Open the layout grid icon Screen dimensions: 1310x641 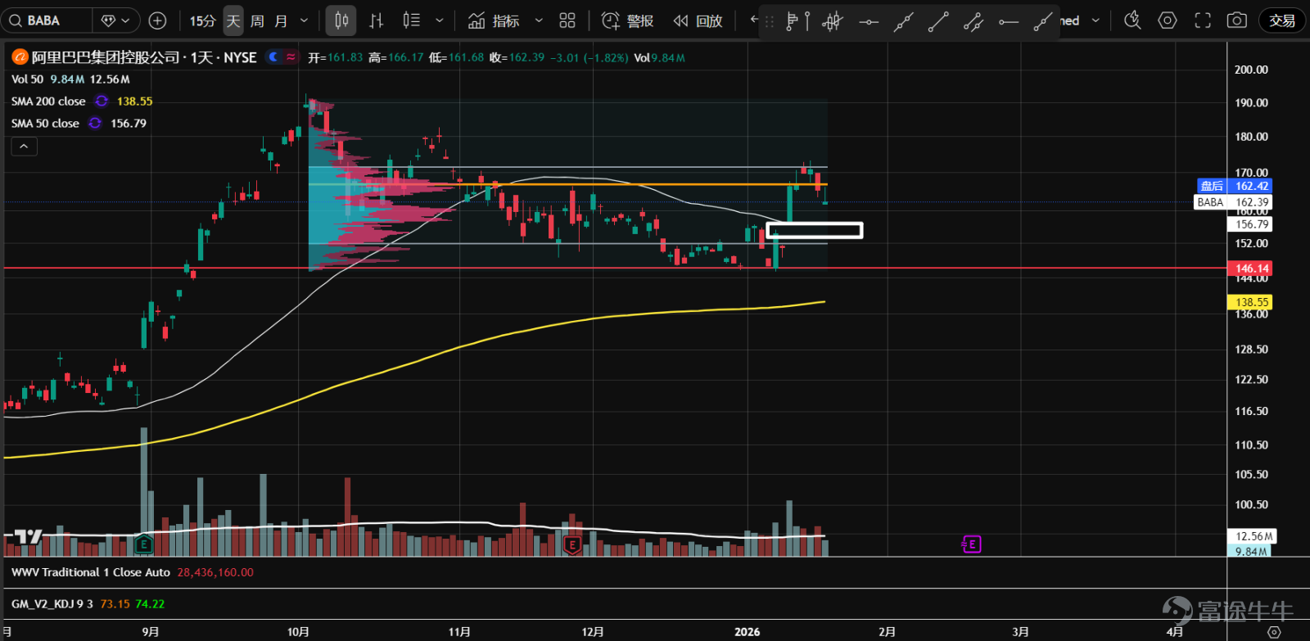(x=567, y=20)
